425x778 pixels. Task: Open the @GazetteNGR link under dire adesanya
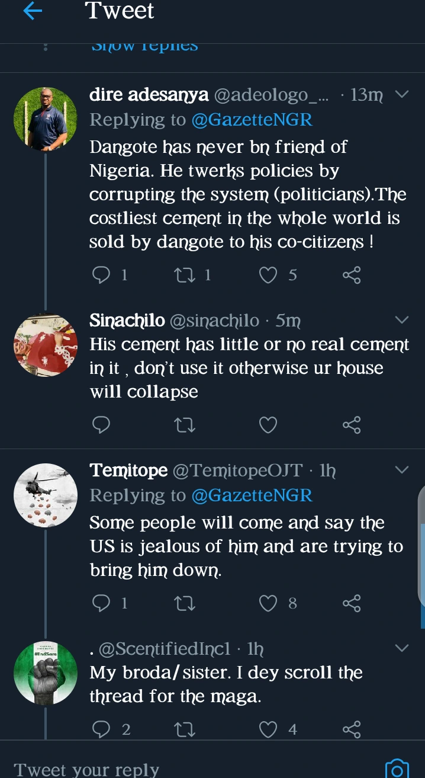(x=252, y=120)
